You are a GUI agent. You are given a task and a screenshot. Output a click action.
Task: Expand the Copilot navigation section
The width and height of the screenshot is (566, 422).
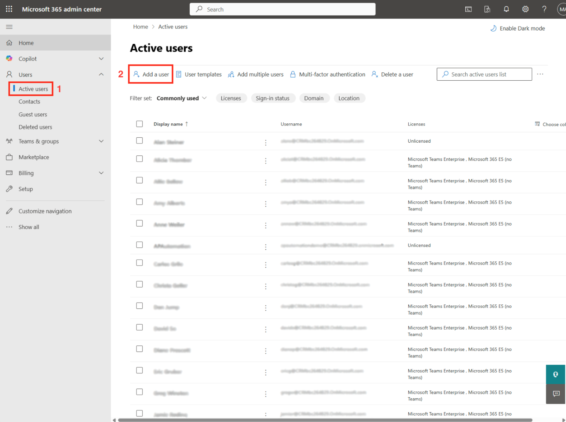101,59
